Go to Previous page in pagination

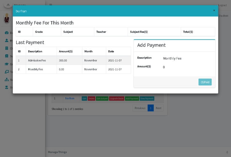click(x=140, y=108)
